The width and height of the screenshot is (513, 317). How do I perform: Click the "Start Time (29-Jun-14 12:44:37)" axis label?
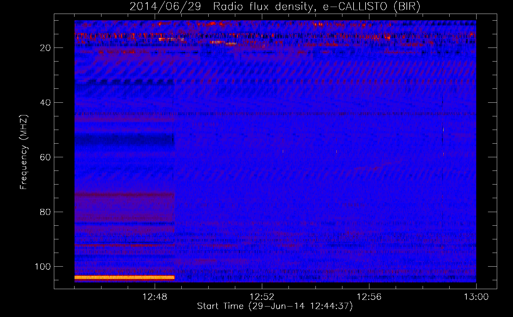click(x=275, y=306)
